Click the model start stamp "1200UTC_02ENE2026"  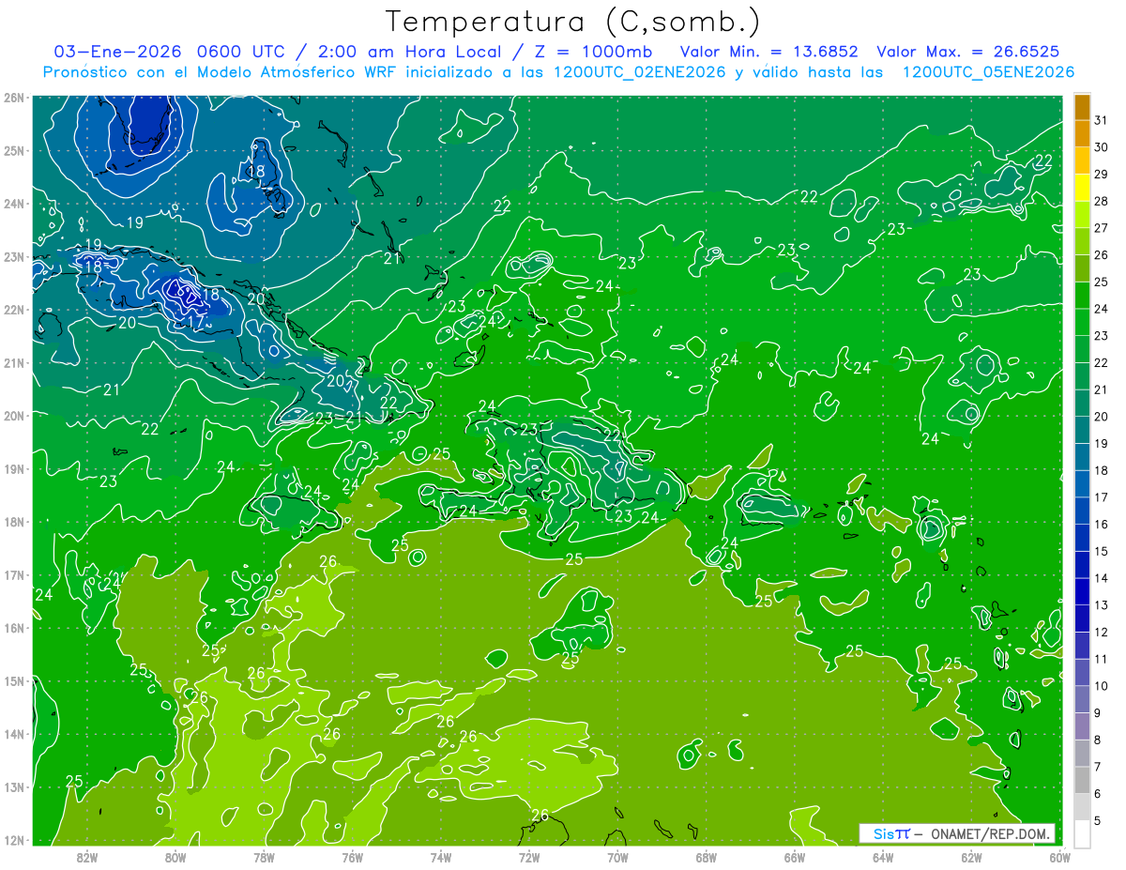(x=640, y=71)
